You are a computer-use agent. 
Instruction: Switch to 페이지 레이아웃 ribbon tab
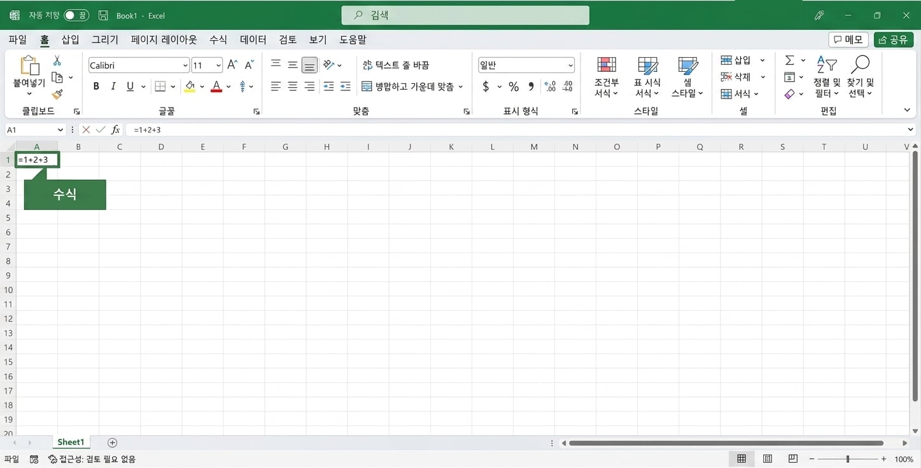pyautogui.click(x=164, y=39)
